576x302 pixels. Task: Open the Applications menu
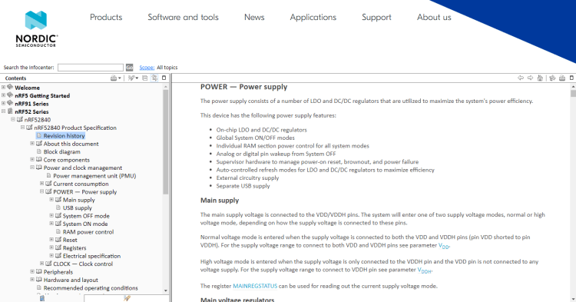pos(313,17)
